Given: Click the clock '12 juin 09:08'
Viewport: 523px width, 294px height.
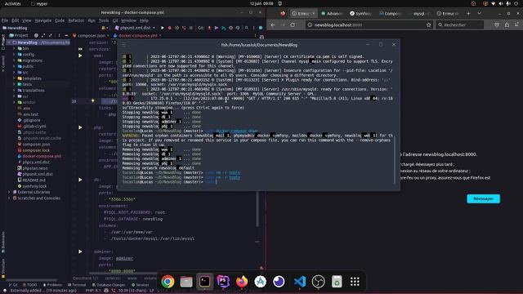Looking at the screenshot, I should pos(261,3).
